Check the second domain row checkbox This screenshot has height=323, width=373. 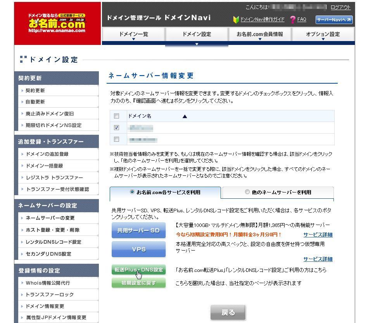coord(116,139)
